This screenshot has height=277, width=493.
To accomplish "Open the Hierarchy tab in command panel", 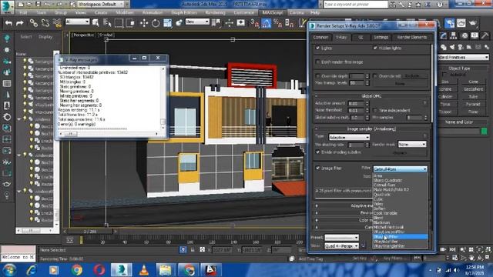I will point(454,36).
